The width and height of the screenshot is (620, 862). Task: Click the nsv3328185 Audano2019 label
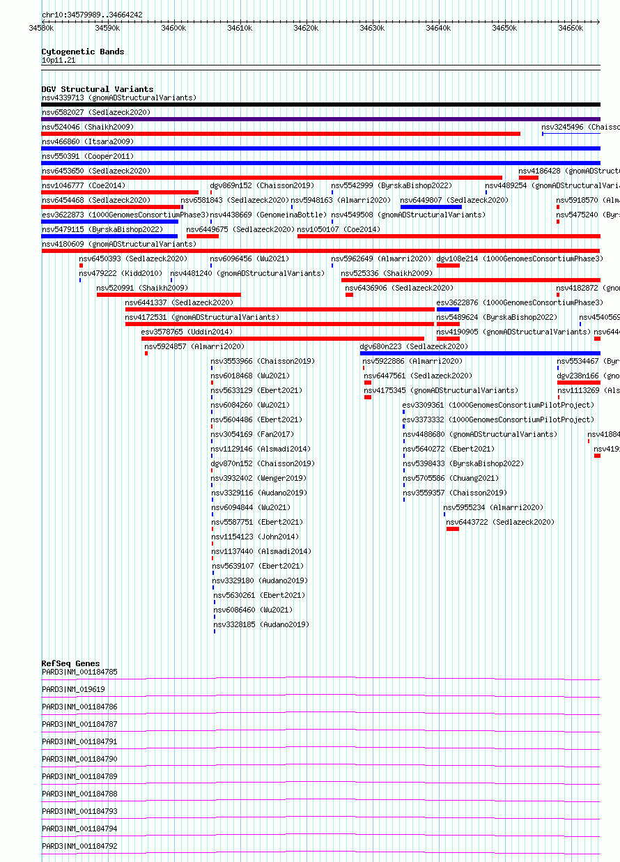click(262, 624)
